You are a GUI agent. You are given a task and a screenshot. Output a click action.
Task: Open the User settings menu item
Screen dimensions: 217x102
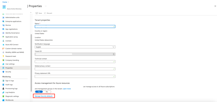[x=10, y=64]
